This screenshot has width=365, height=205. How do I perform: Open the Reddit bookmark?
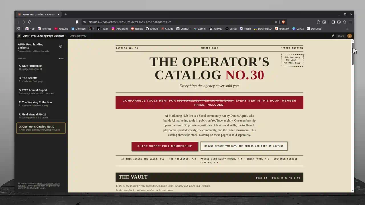137,29
